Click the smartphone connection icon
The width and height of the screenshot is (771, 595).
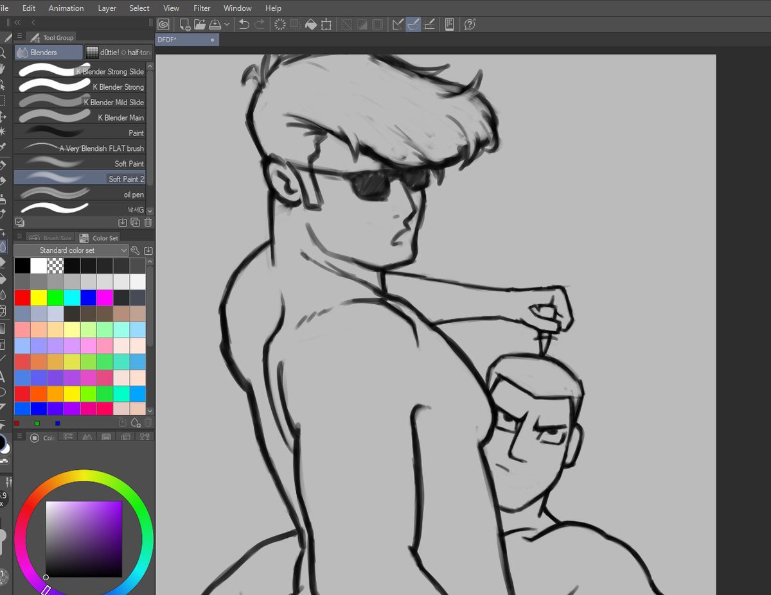point(450,24)
